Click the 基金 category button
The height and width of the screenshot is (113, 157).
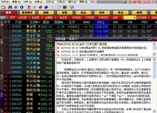(83, 13)
